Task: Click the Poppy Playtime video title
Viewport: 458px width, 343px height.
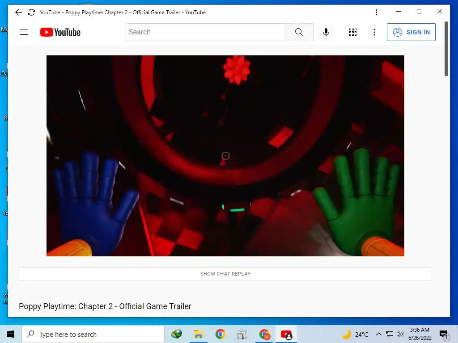Action: (x=105, y=306)
